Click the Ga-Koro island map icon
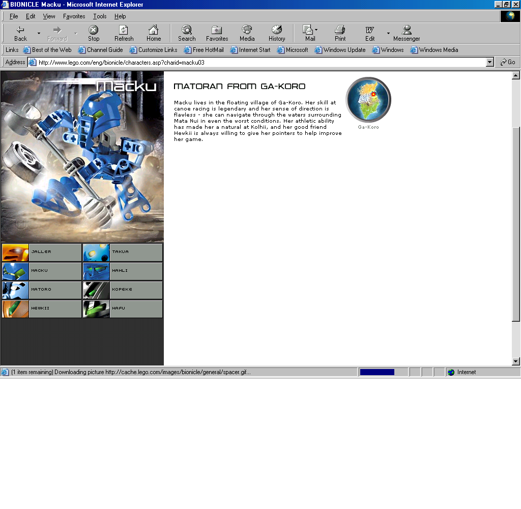The image size is (521, 509). tap(368, 99)
